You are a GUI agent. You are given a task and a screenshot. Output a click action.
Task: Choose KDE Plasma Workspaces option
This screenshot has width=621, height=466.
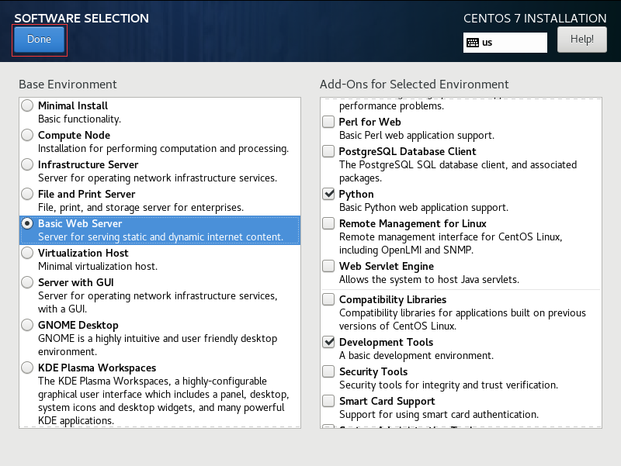pyautogui.click(x=27, y=368)
